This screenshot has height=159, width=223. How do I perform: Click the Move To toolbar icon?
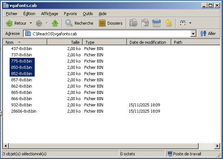(x=134, y=23)
